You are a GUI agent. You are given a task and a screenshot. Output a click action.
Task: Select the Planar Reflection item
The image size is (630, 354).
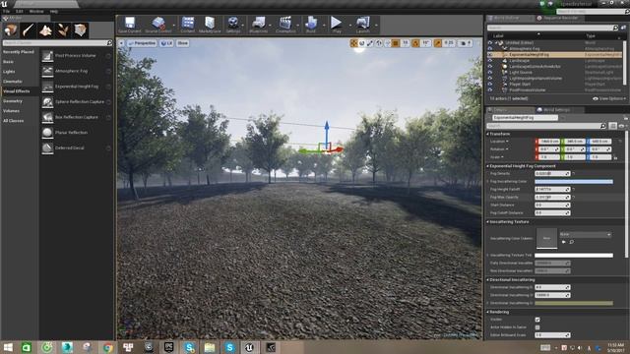coord(76,133)
